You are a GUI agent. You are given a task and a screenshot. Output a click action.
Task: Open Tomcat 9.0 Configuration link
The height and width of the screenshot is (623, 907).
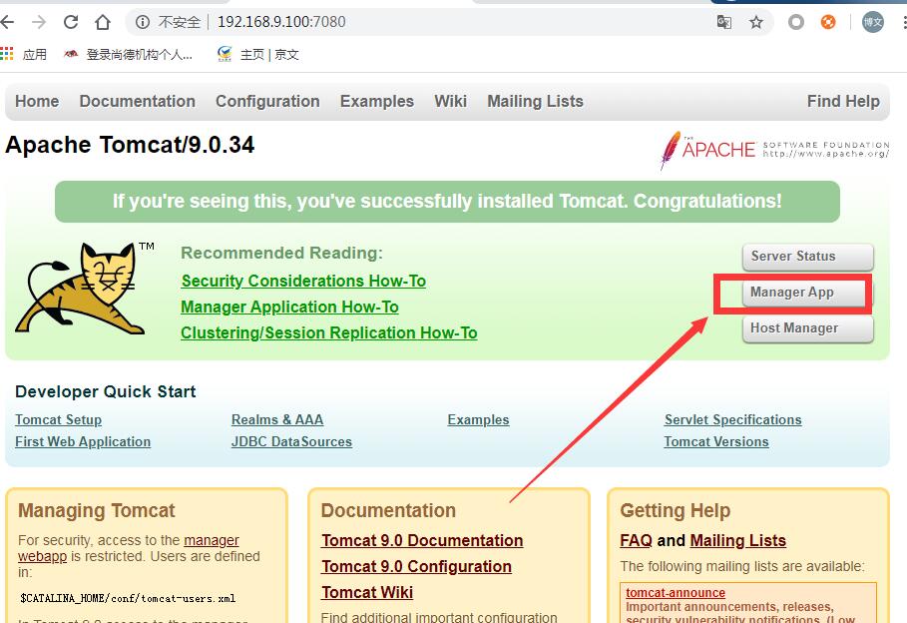tap(416, 567)
